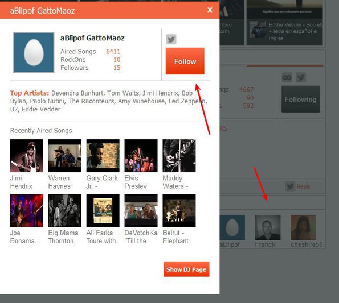Click the RockOns count 10
The width and height of the screenshot is (339, 303).
tap(117, 60)
